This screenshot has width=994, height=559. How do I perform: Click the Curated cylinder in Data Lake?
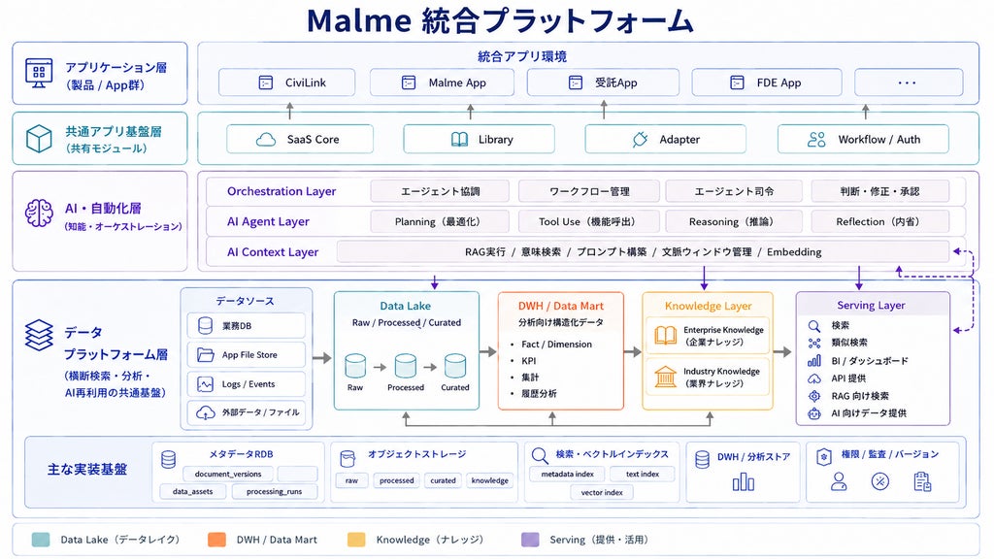click(455, 366)
